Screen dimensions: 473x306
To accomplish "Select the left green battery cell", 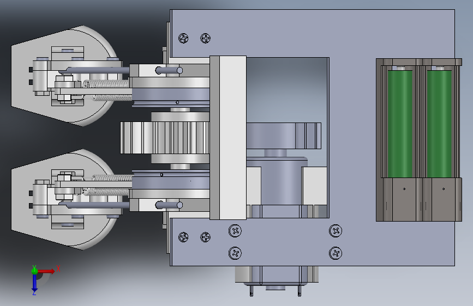I will tap(400, 124).
